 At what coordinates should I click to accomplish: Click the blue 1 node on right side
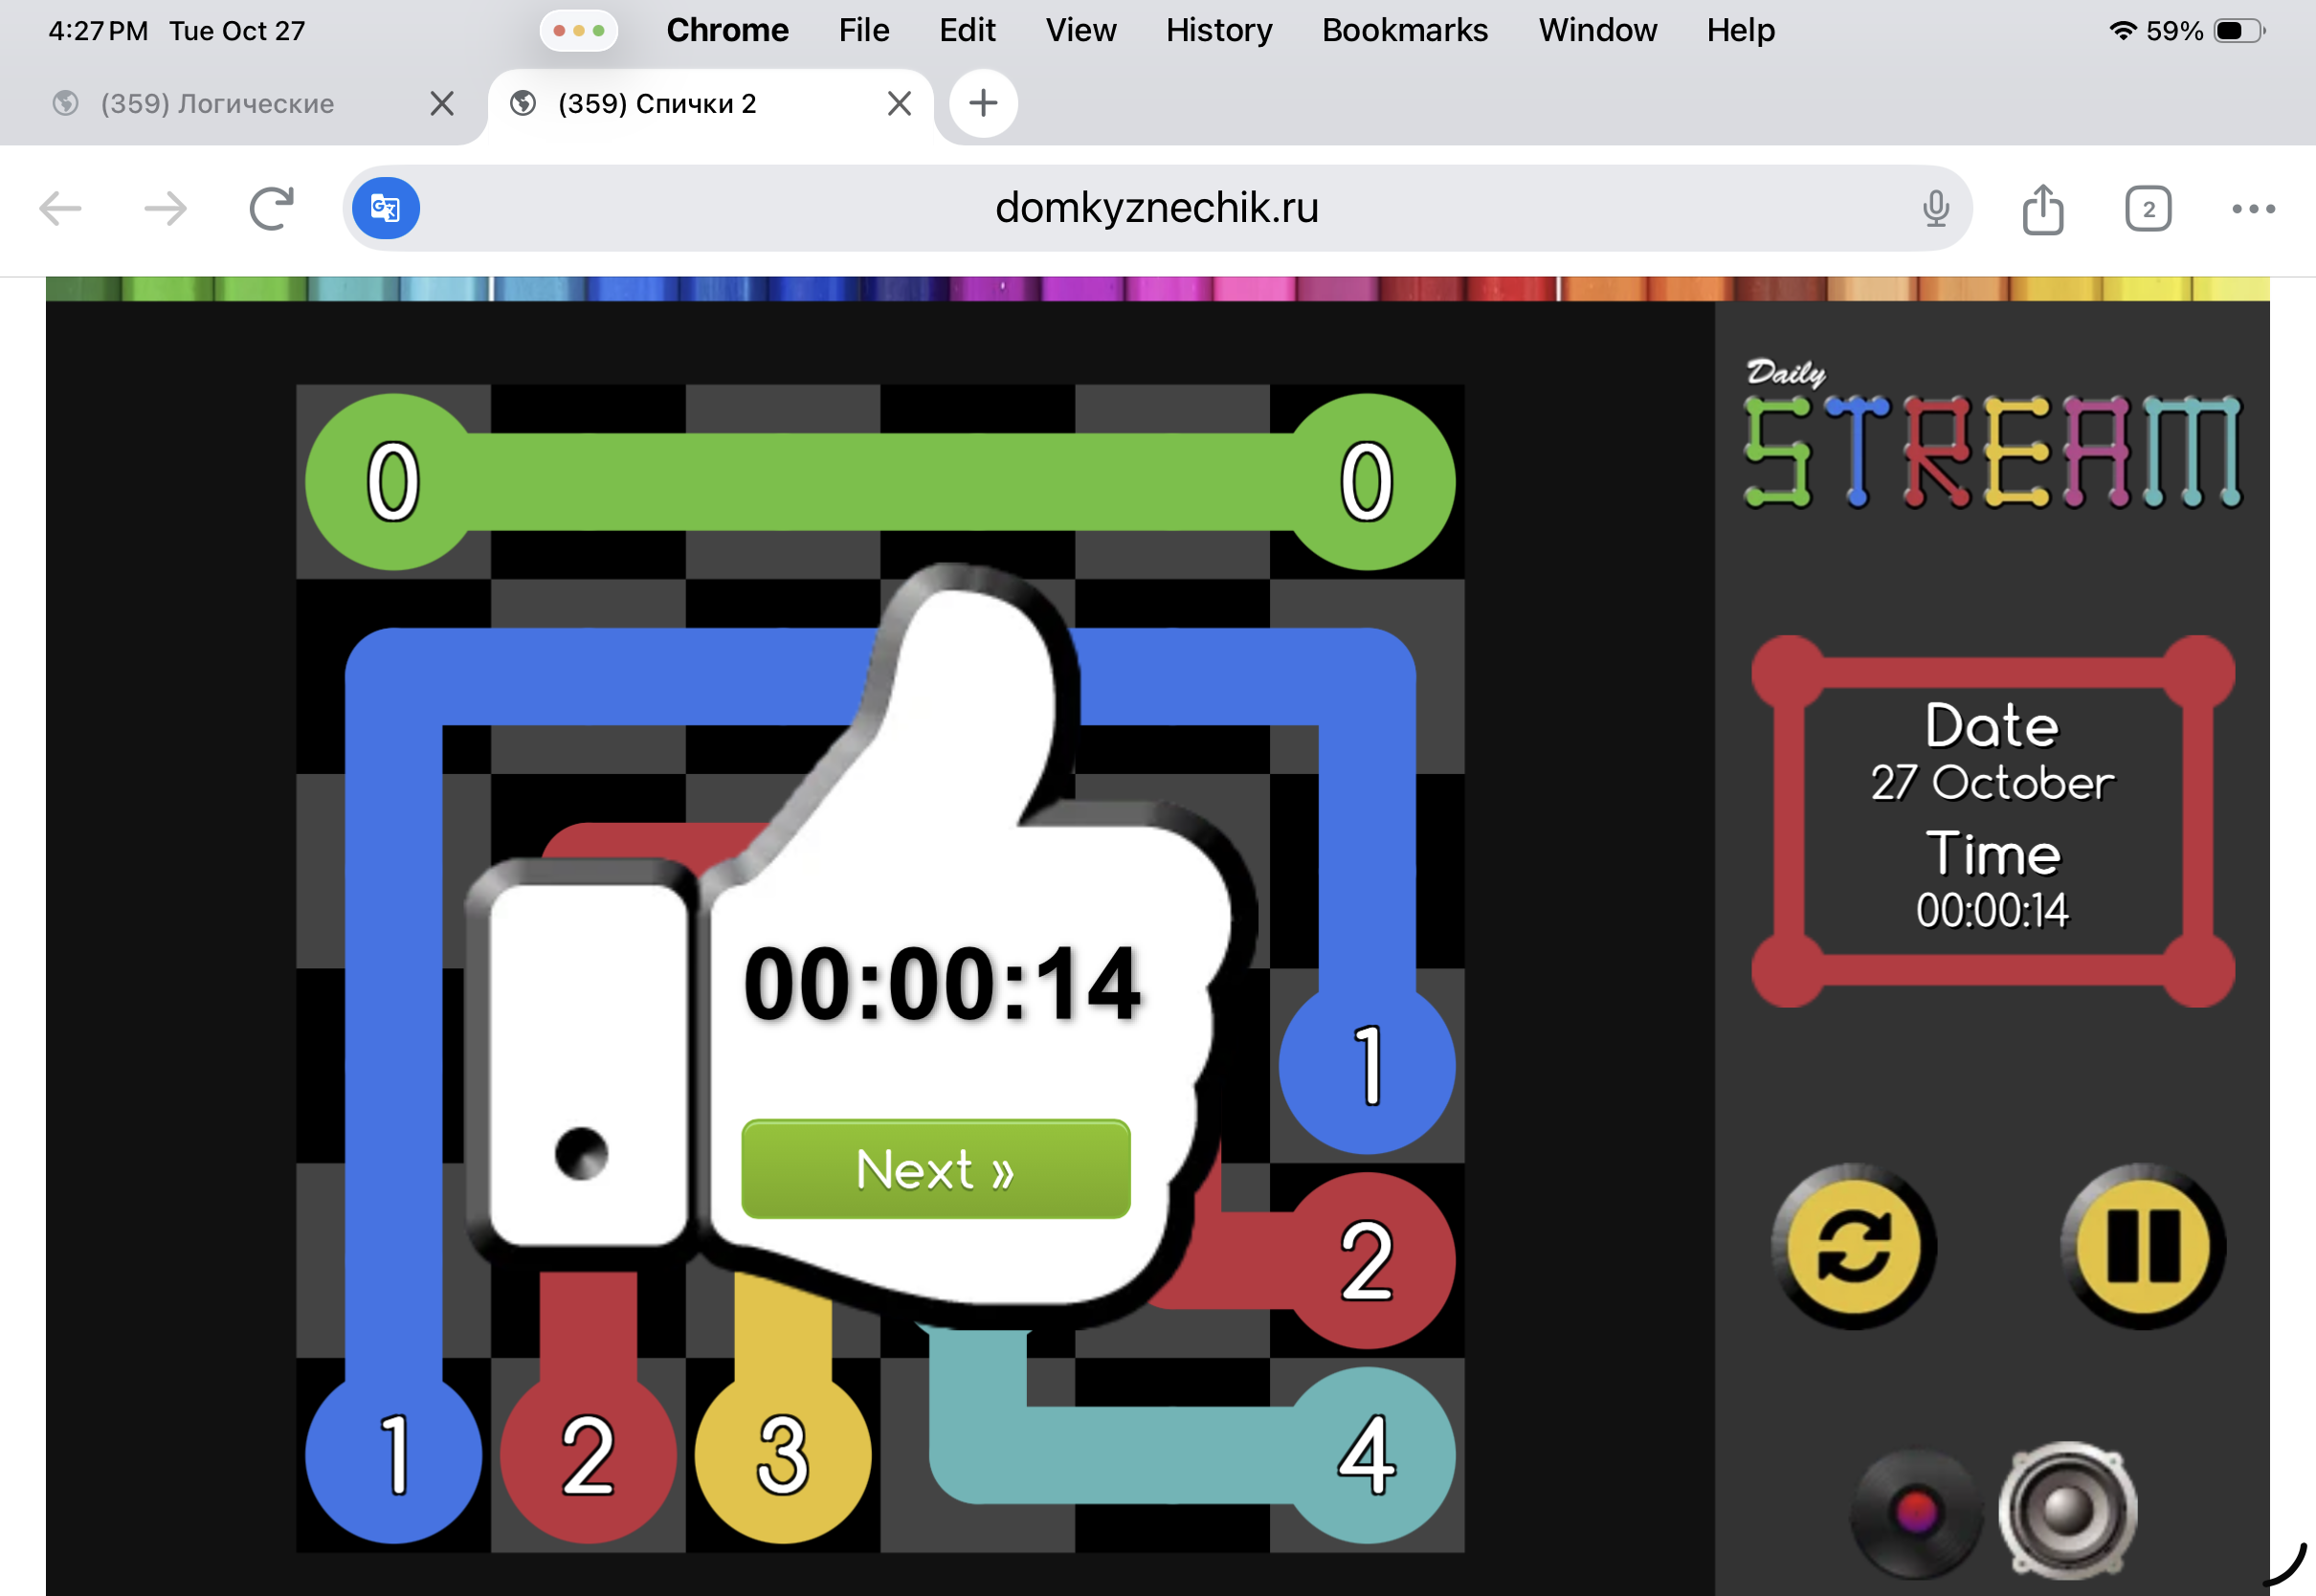pos(1366,1066)
